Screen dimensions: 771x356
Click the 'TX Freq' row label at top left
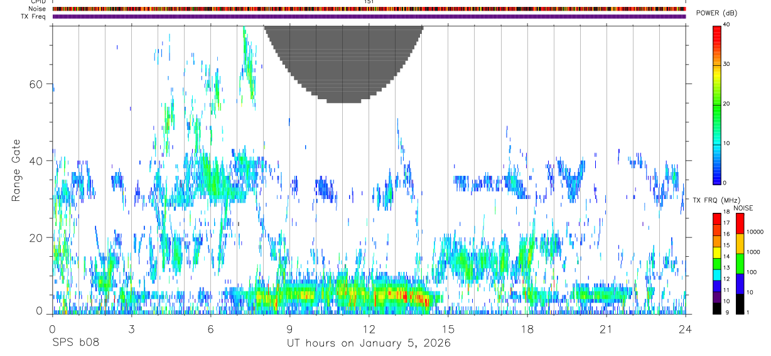click(x=34, y=16)
